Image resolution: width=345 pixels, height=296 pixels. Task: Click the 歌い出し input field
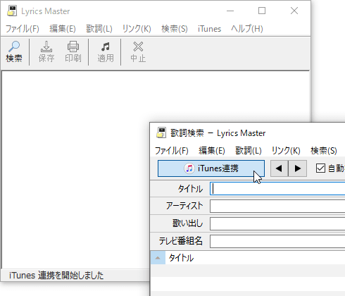point(277,223)
